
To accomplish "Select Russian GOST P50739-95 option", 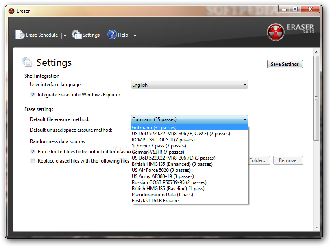I will coord(189,182).
